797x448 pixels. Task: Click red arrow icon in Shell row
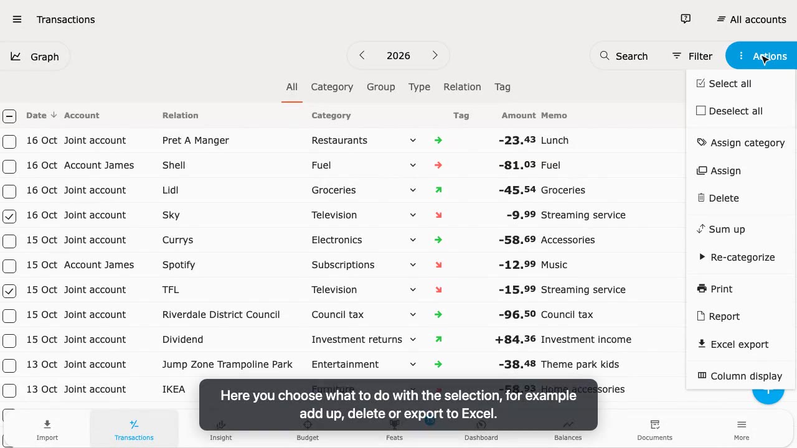pos(438,166)
